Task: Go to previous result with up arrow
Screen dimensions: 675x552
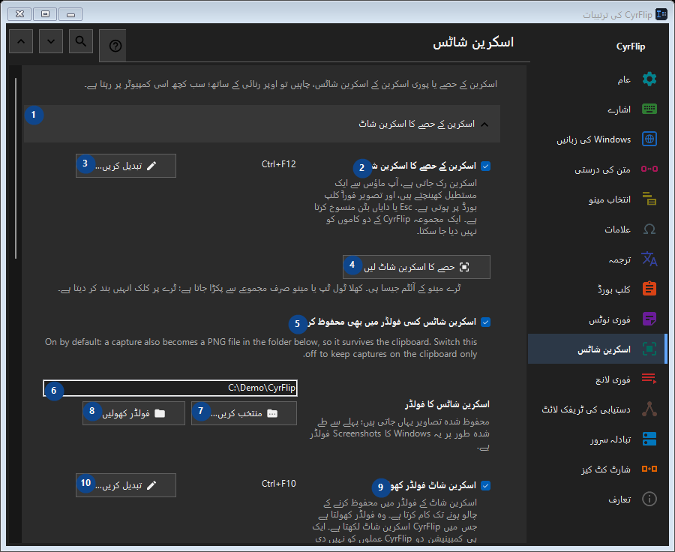Action: click(21, 41)
